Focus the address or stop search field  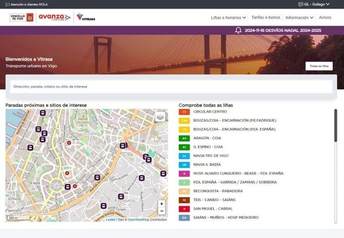[x=171, y=86]
